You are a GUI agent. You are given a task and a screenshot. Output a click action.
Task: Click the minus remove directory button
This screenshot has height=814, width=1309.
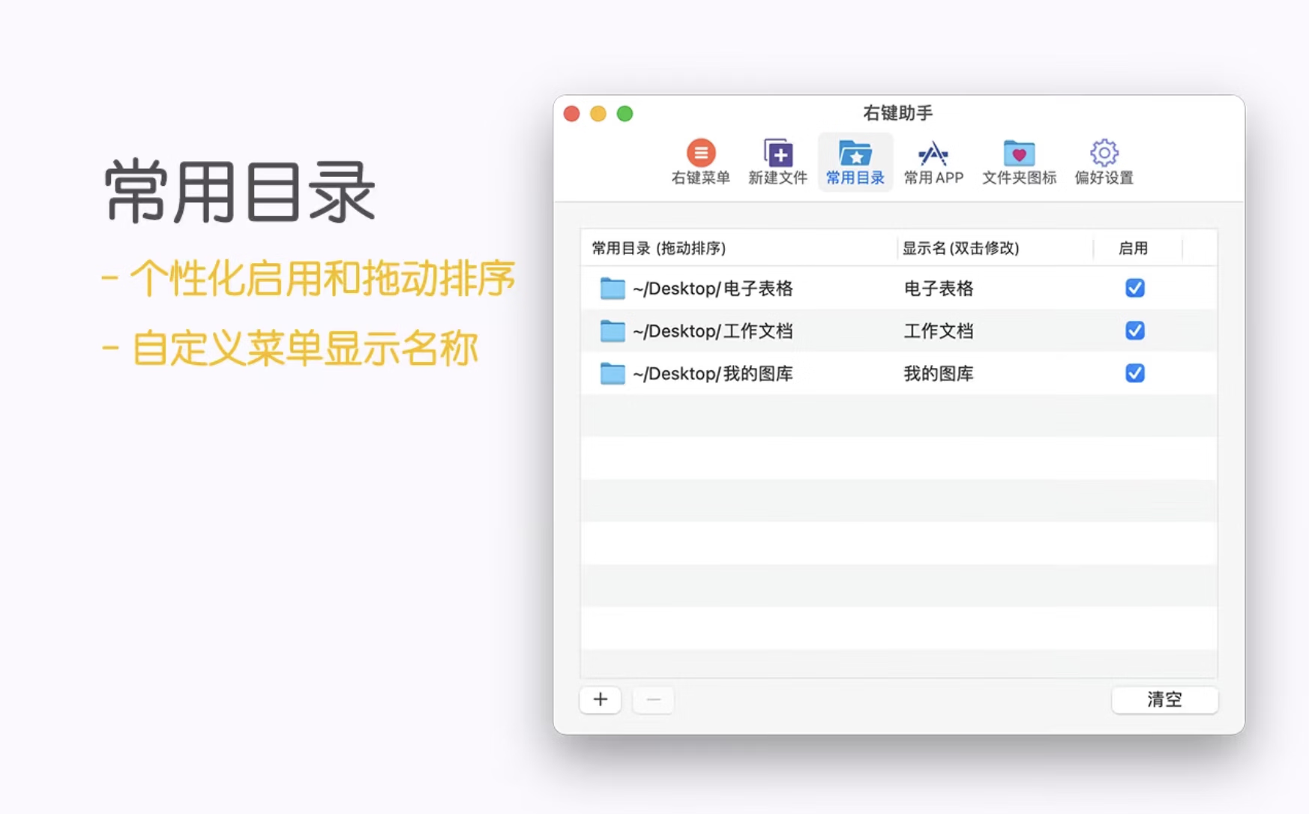(x=653, y=699)
